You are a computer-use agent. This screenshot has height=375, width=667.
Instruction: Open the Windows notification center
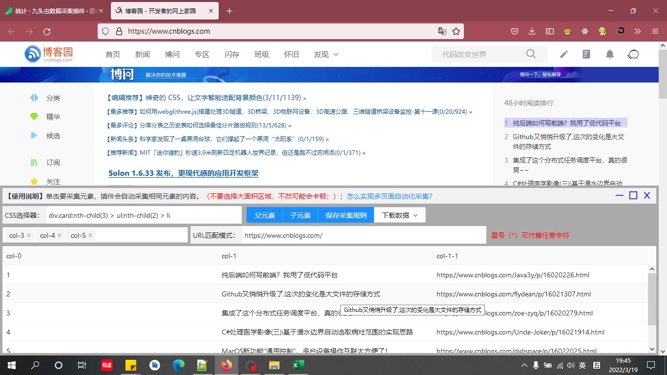point(651,365)
